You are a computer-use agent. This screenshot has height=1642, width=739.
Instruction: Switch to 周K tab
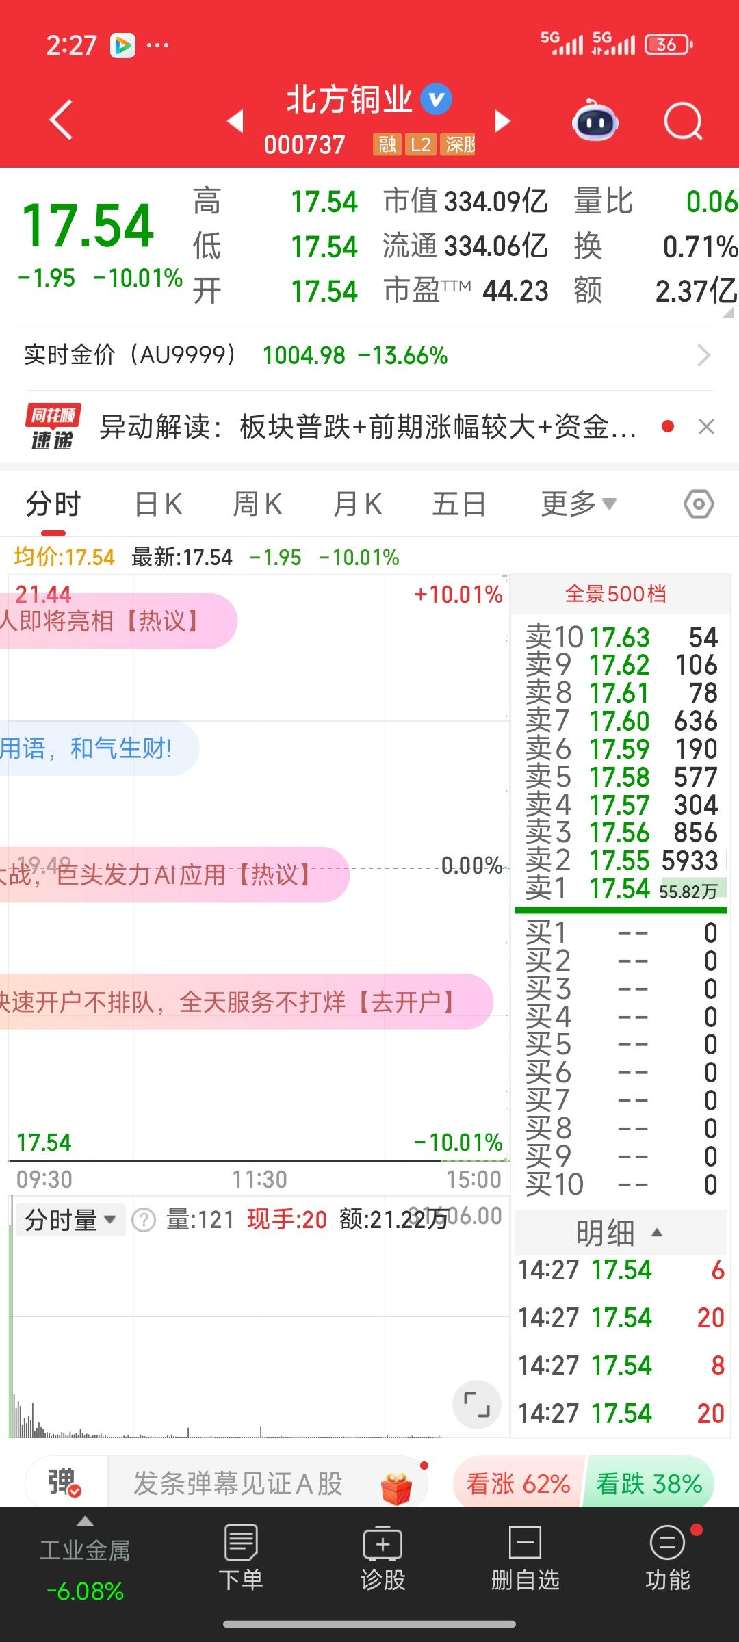257,505
